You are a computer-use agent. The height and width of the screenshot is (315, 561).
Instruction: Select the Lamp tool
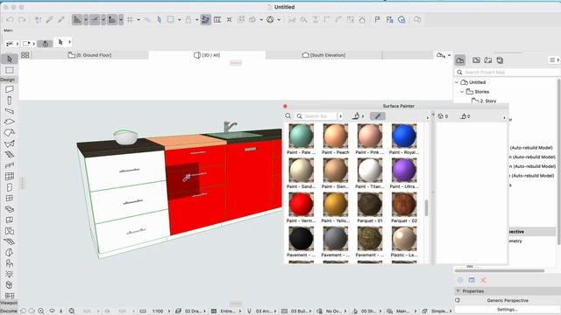10,274
